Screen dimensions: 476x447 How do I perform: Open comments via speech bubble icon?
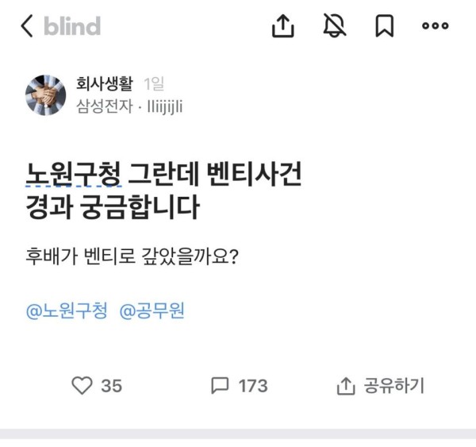click(x=220, y=386)
